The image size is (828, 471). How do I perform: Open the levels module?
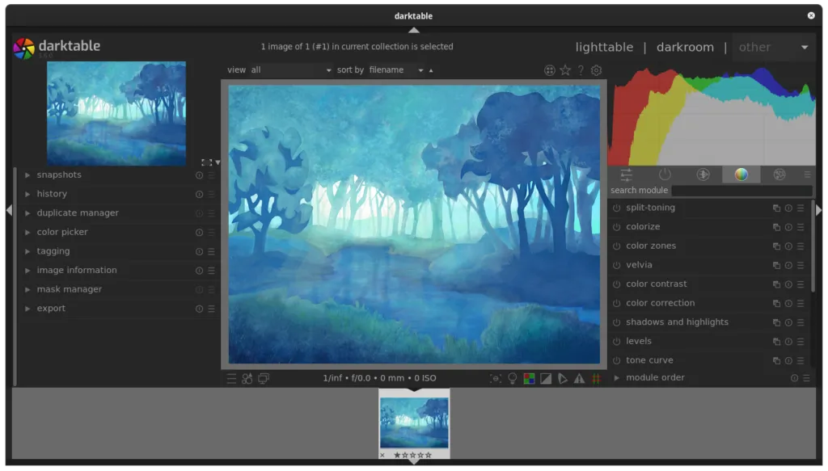point(638,341)
